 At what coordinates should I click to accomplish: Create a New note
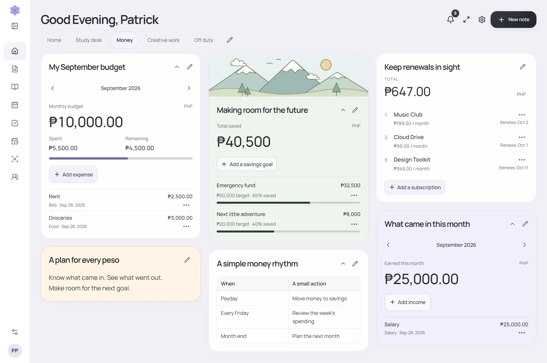[x=513, y=19]
